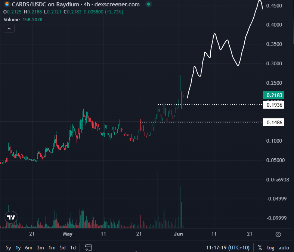Select the 5y time range
The image size is (294, 252).
click(8, 248)
